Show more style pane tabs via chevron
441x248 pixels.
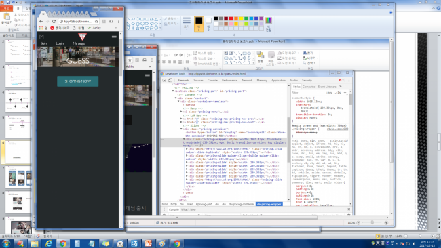[341, 87]
